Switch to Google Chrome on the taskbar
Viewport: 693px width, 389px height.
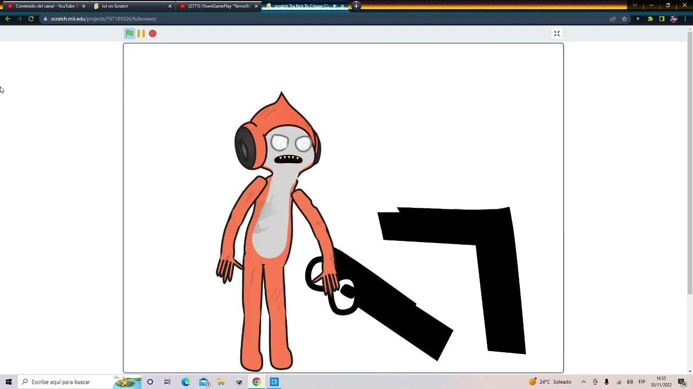(257, 382)
